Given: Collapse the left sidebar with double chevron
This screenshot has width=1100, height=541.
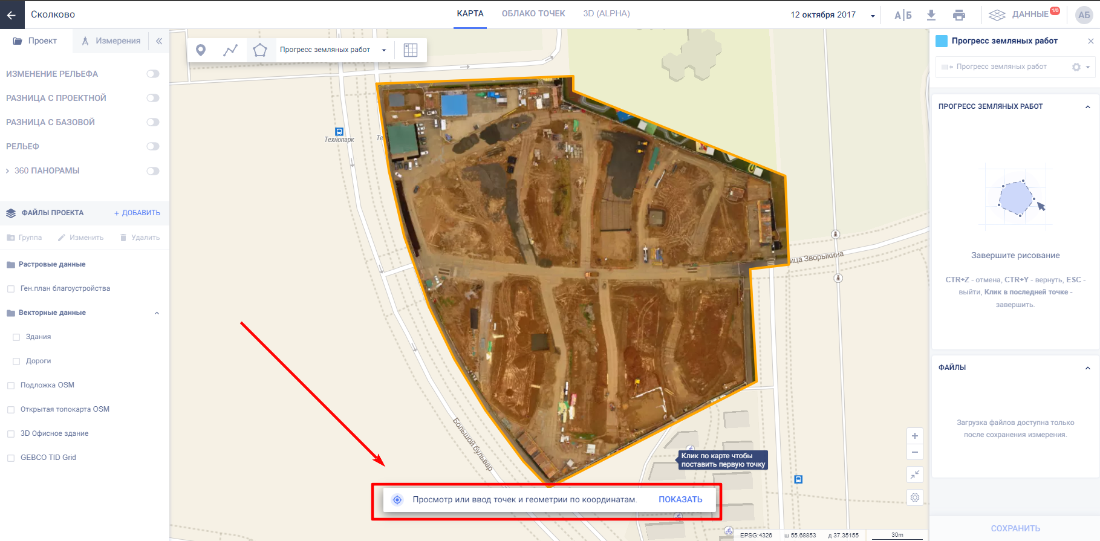Looking at the screenshot, I should pyautogui.click(x=159, y=41).
